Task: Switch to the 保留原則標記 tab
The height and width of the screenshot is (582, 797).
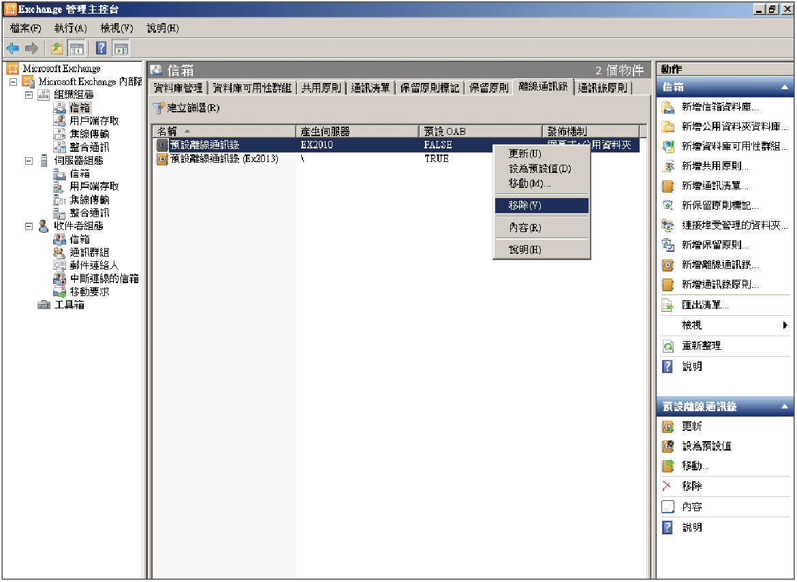Action: click(x=430, y=88)
